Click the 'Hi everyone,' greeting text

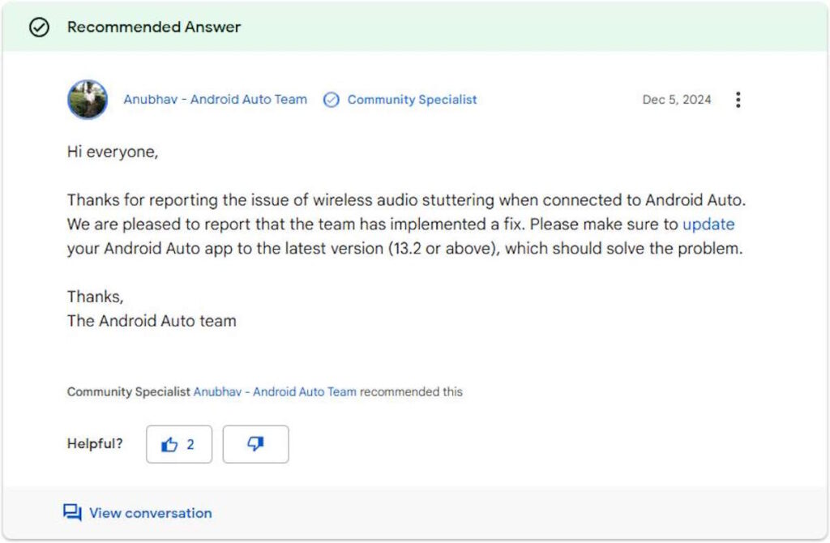[113, 152]
